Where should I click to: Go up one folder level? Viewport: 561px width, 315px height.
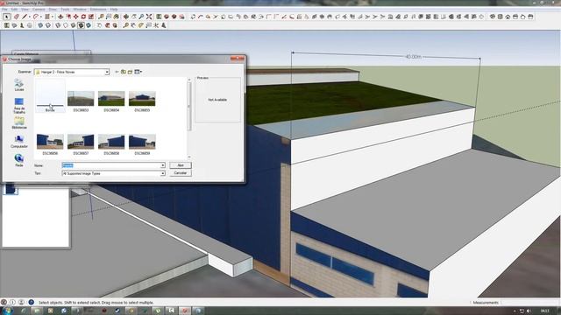(x=124, y=72)
